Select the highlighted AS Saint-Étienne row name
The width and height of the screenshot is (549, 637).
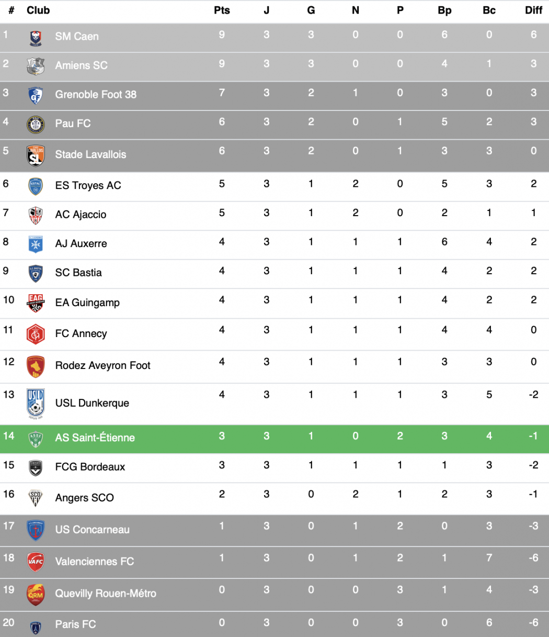point(95,438)
